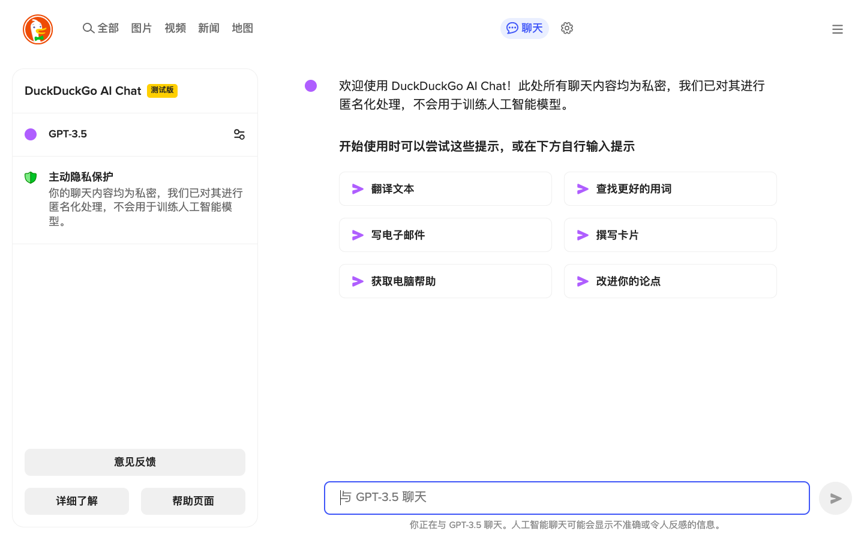864x540 pixels.
Task: Pick the 改进你的论点 suggestion
Action: [x=670, y=281]
